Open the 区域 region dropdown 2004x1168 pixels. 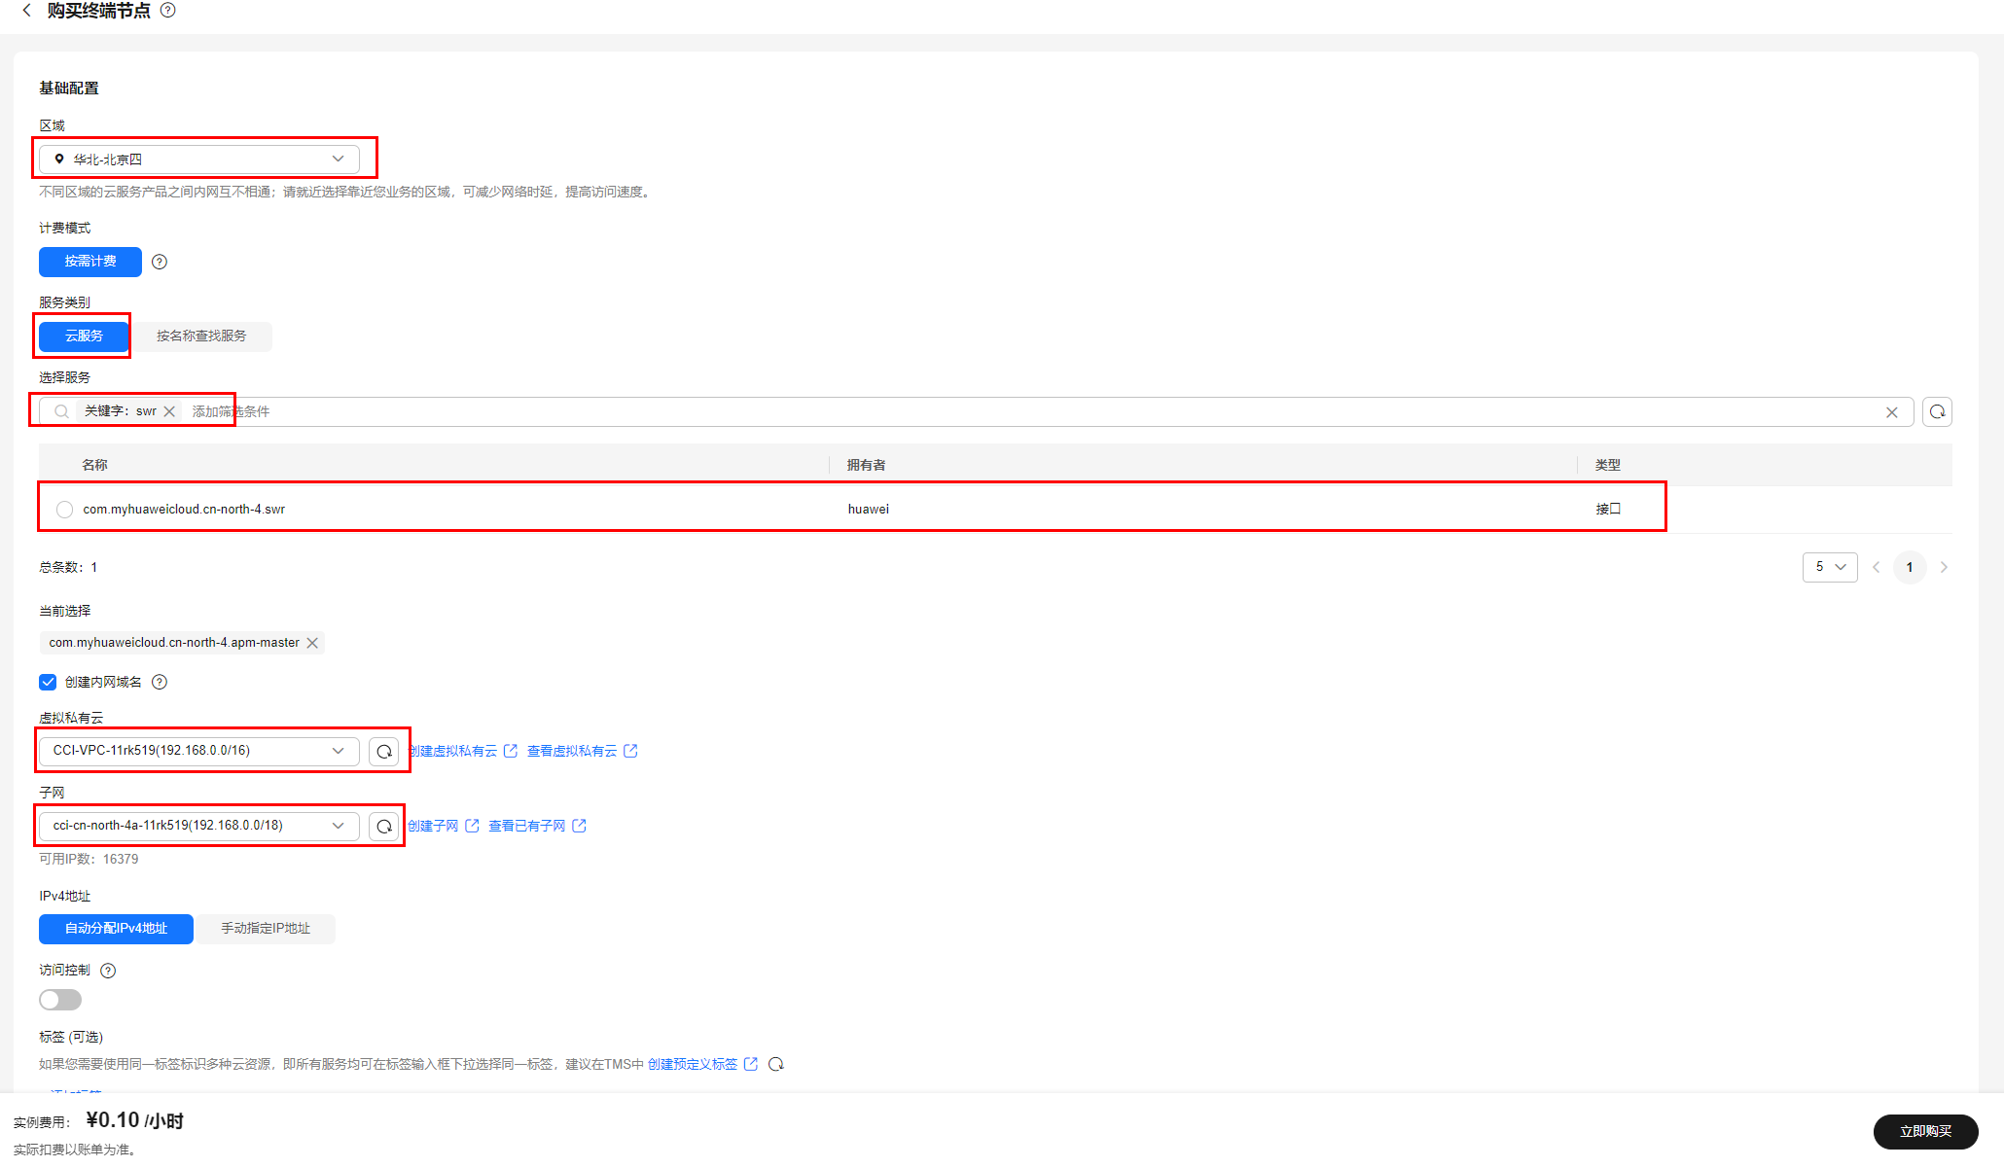coord(199,159)
